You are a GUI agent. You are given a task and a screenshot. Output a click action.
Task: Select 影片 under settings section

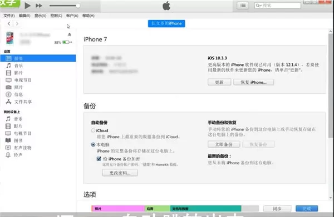(18, 73)
